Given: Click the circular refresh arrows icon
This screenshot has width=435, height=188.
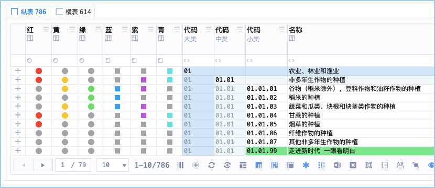Looking at the screenshot, I should tap(212, 165).
